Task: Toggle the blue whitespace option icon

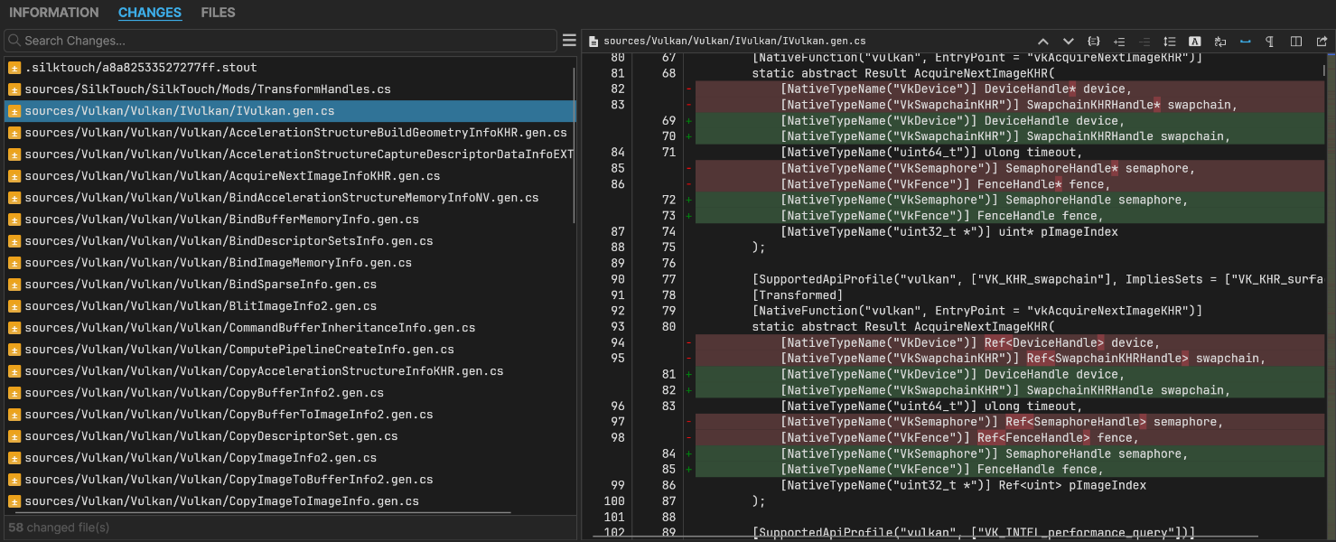Action: 1246,42
